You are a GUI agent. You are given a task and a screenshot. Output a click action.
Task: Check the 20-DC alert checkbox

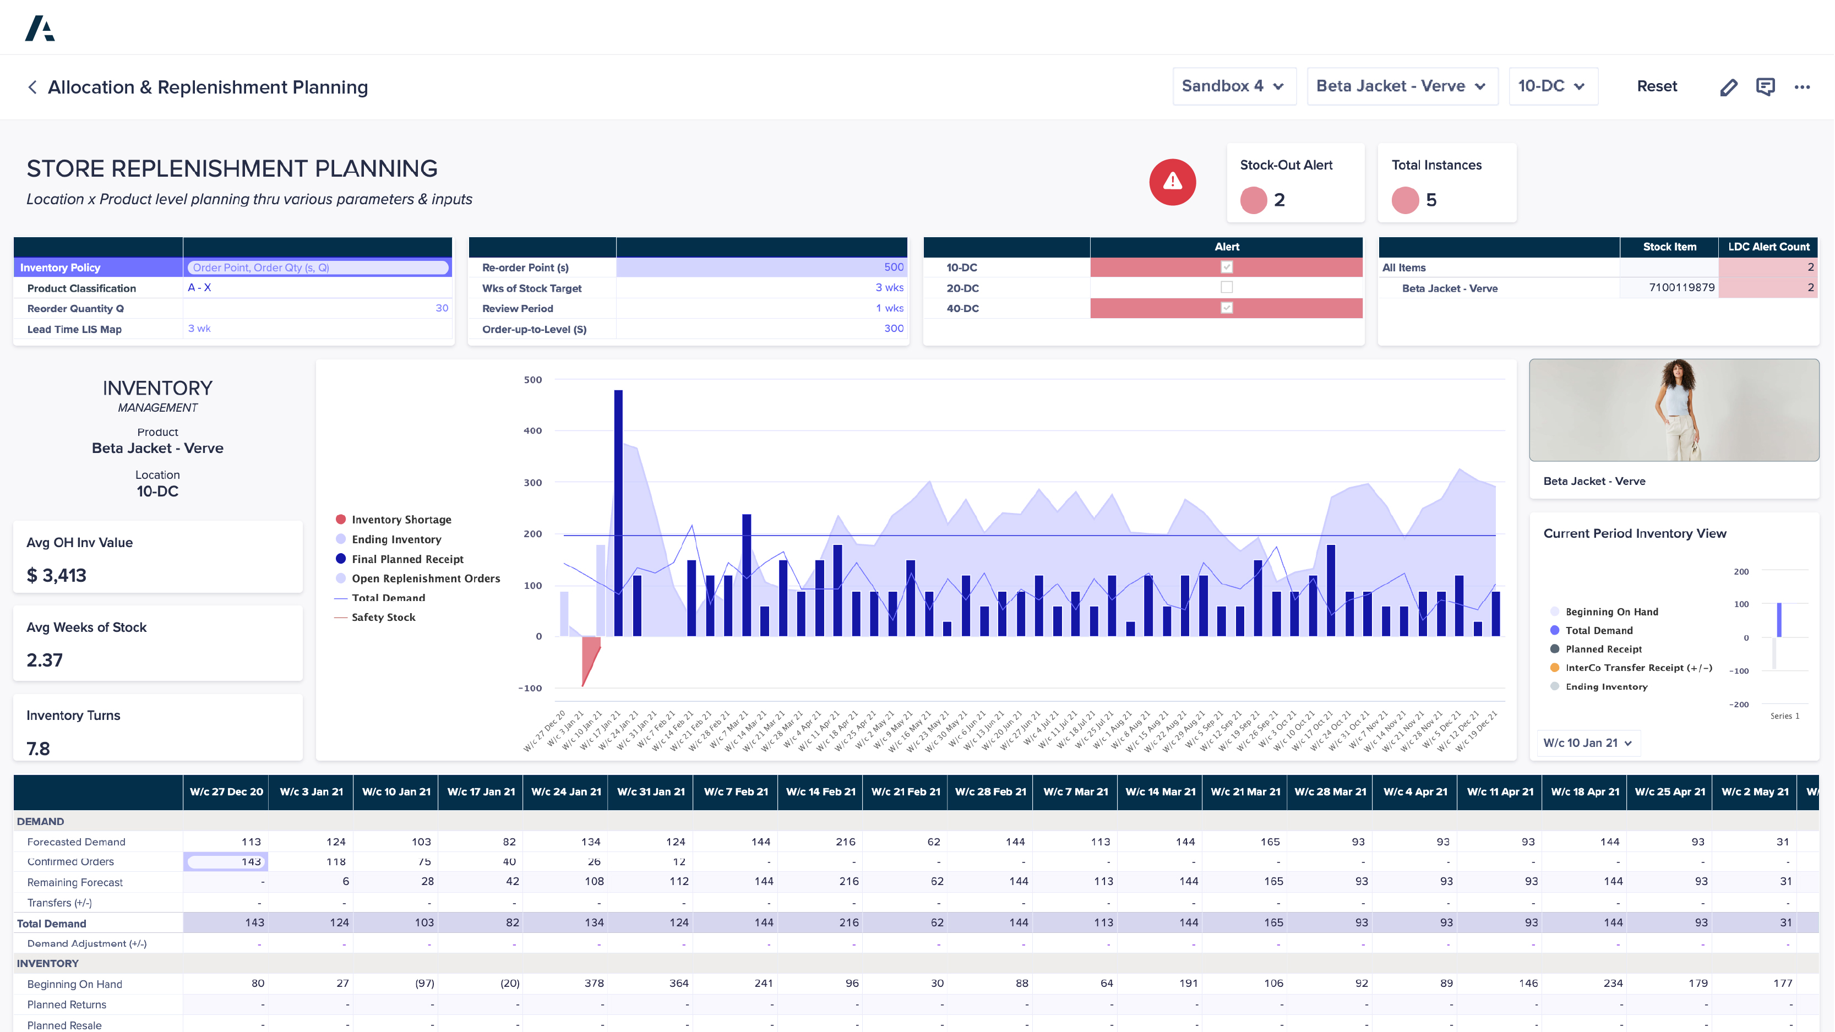coord(1226,288)
